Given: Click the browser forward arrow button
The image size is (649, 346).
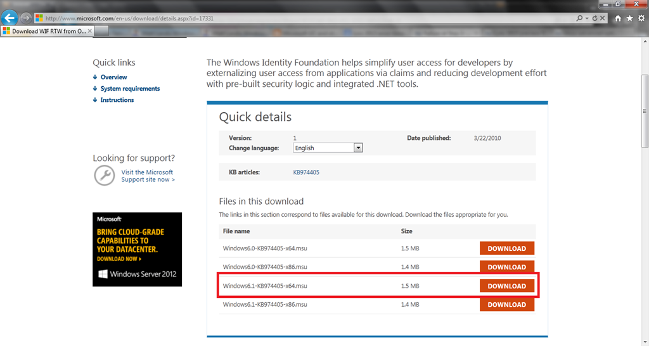Looking at the screenshot, I should (26, 18).
